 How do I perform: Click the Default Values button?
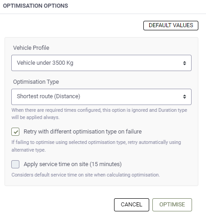pyautogui.click(x=171, y=25)
